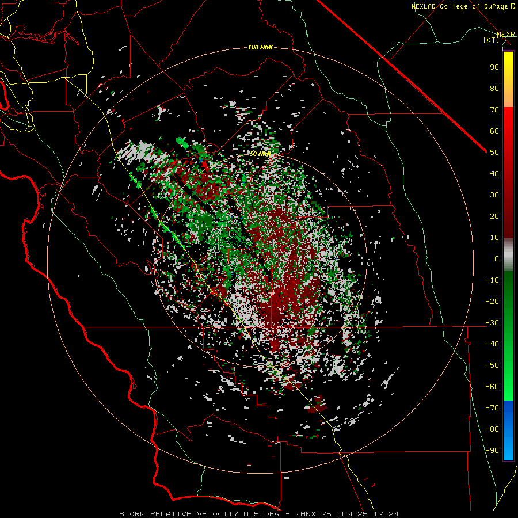Screen dimensions: 518x518
Task: Click the 100 NMI range ring label
Action: (260, 47)
